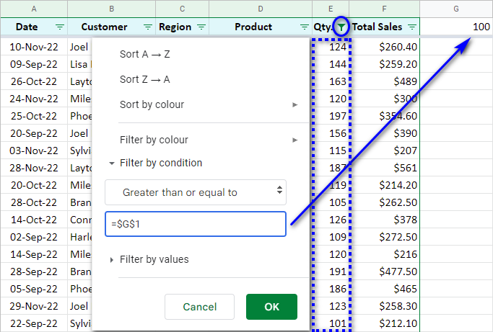This screenshot has height=332, width=493.
Task: Select column F header
Action: [x=384, y=9]
